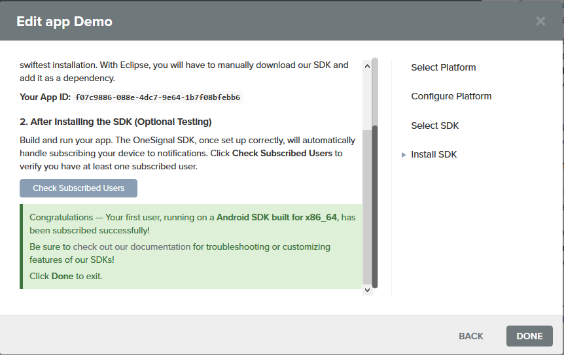Image resolution: width=564 pixels, height=355 pixels.
Task: Click the triangle marker beside Install SDK
Action: pyautogui.click(x=404, y=155)
